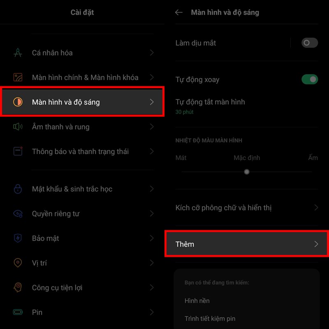This screenshot has width=329, height=329.
Task: Tap the Thông báo và thanh trạng thái icon
Action: (18, 151)
